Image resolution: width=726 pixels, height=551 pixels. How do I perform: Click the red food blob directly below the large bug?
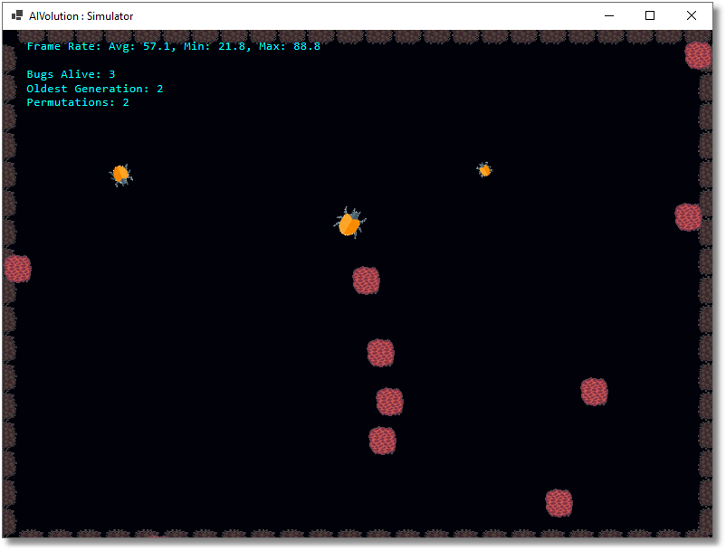click(x=367, y=280)
